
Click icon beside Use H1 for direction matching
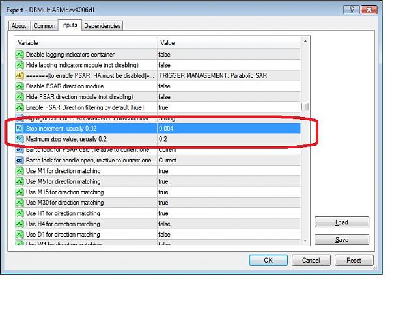[x=20, y=213]
